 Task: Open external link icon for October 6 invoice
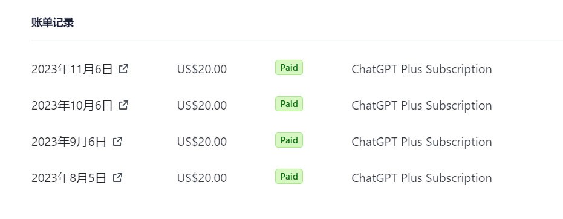coord(123,105)
